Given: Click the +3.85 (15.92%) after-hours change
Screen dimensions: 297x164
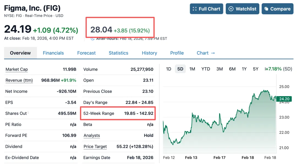Looking at the screenshot, I should [x=132, y=30].
